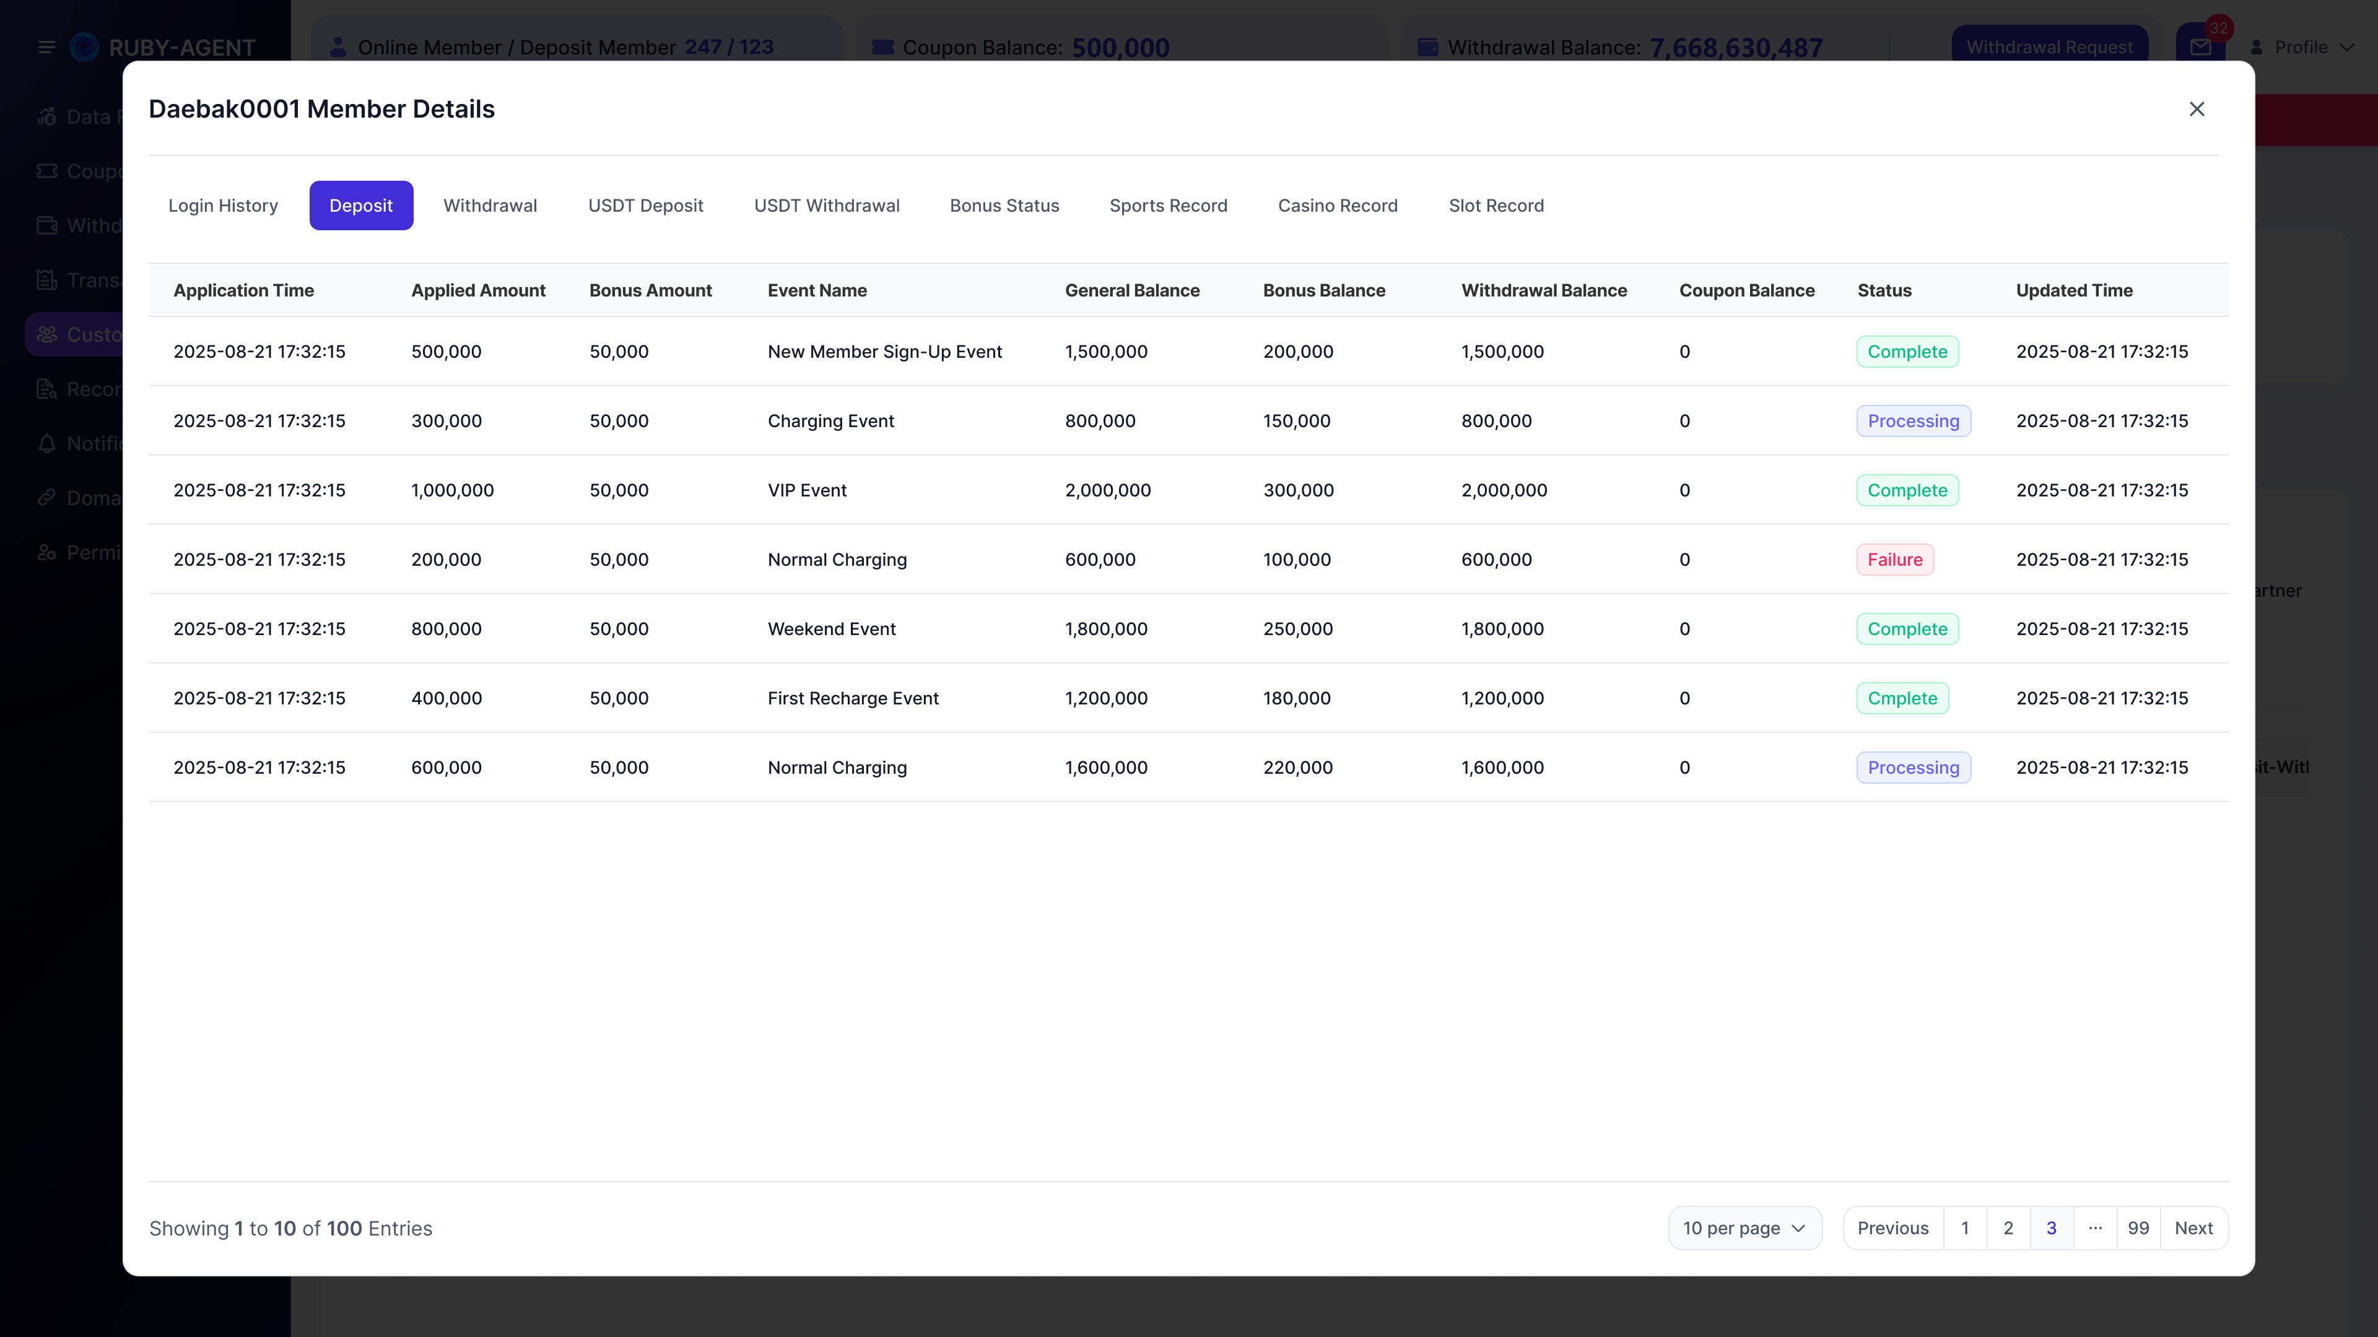Open the Login History tab
The width and height of the screenshot is (2378, 1337).
coord(224,205)
